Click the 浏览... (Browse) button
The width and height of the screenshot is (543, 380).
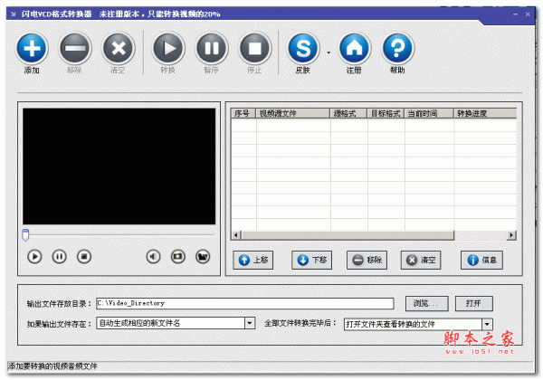tap(426, 303)
